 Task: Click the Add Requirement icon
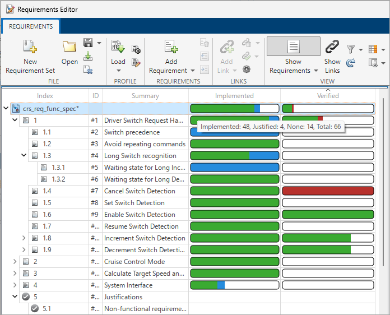[171, 47]
